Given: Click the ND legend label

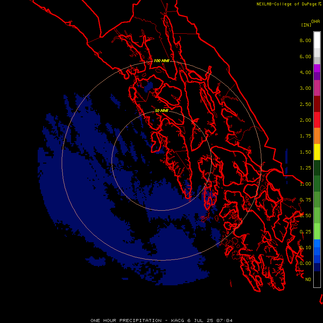Looking at the screenshot, I should [308, 280].
